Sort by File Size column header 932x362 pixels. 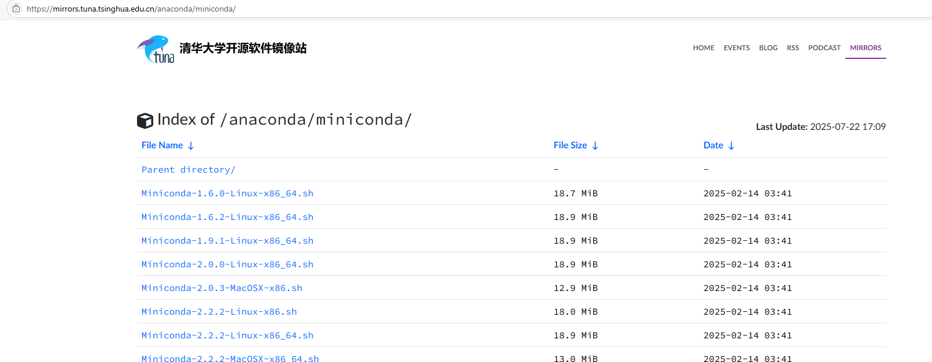570,145
